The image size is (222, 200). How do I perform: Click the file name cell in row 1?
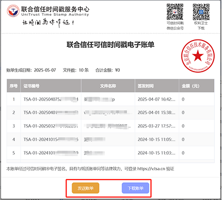coord(108,99)
